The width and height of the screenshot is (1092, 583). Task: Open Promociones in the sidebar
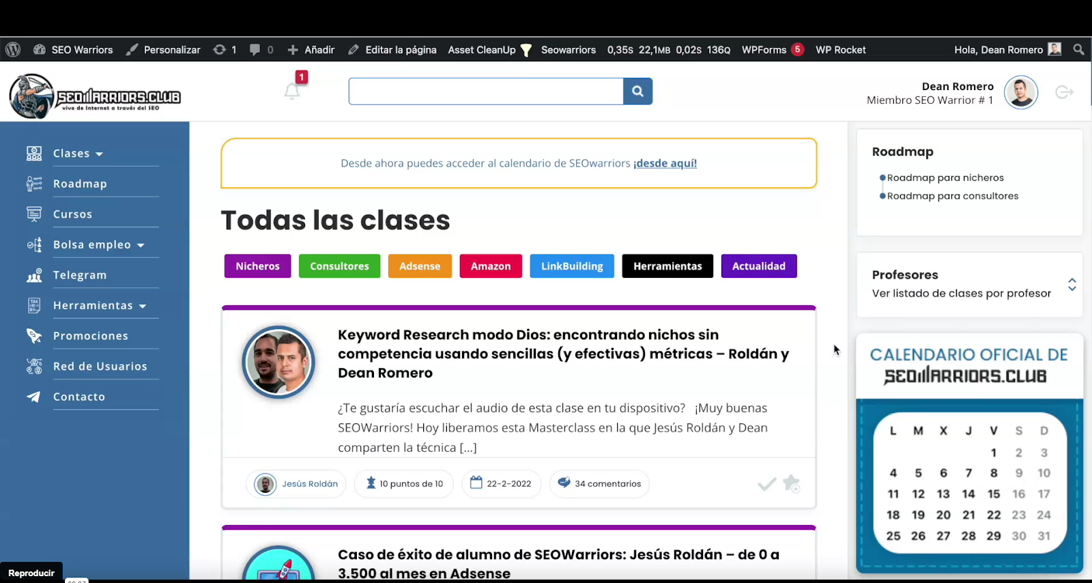coord(91,336)
